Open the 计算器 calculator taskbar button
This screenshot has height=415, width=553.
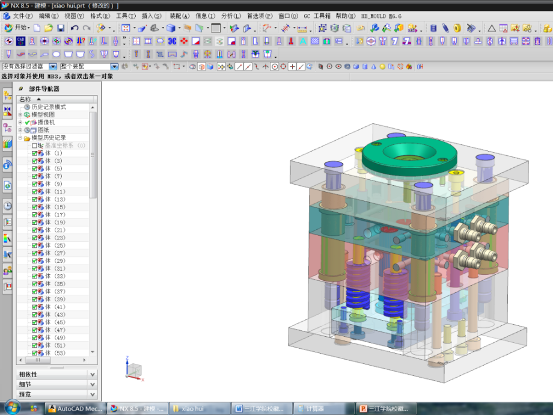[x=323, y=408]
